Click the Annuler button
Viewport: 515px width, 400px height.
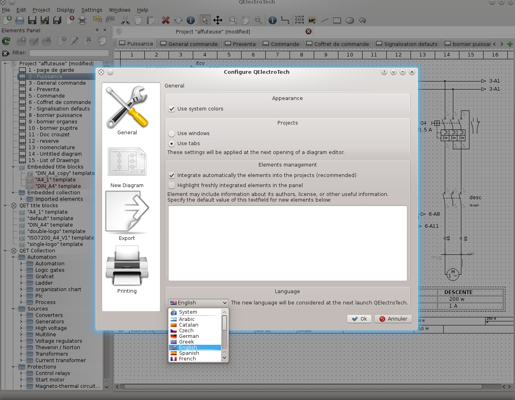[393, 319]
